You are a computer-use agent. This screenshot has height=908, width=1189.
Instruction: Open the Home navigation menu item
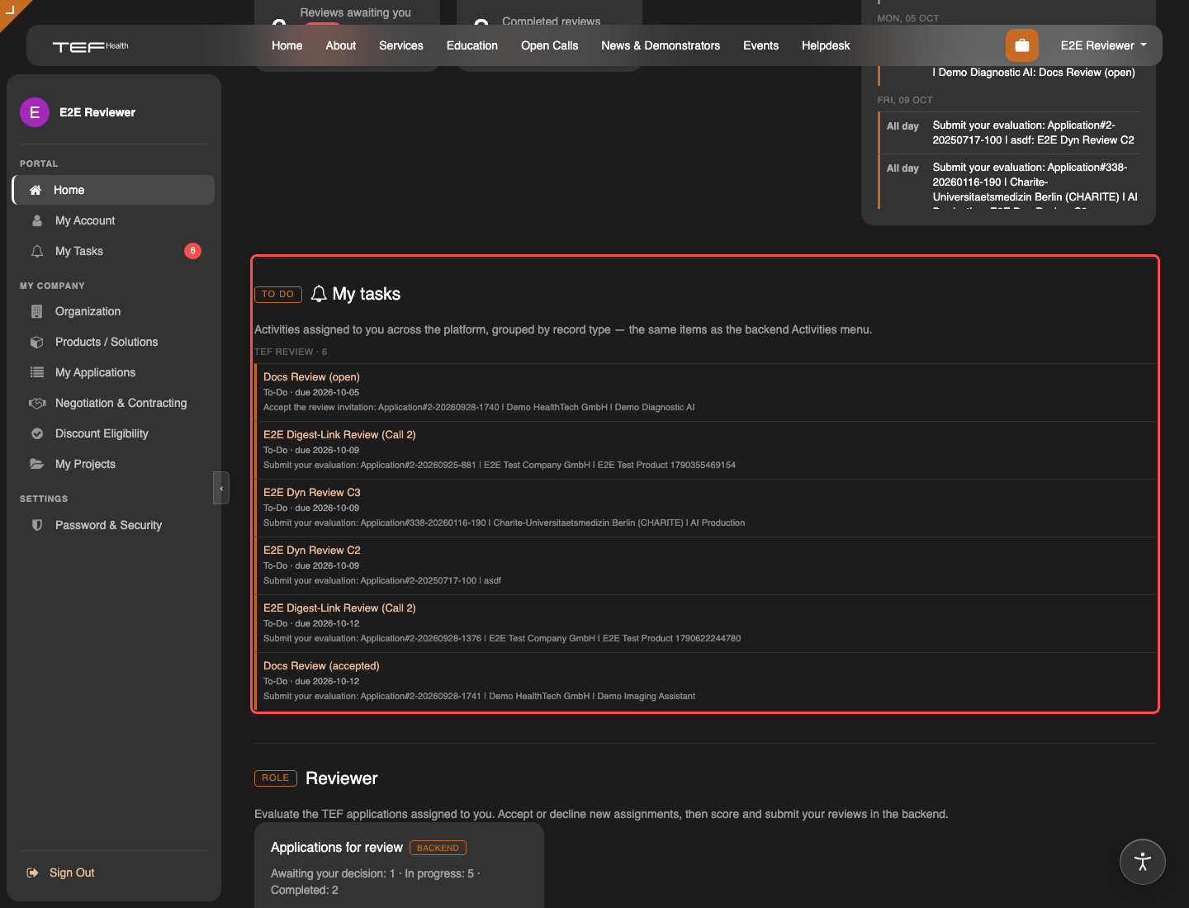click(287, 45)
